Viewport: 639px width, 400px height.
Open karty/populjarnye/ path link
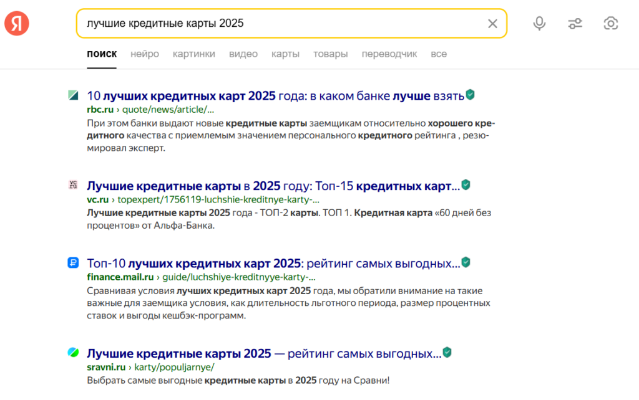pos(174,367)
